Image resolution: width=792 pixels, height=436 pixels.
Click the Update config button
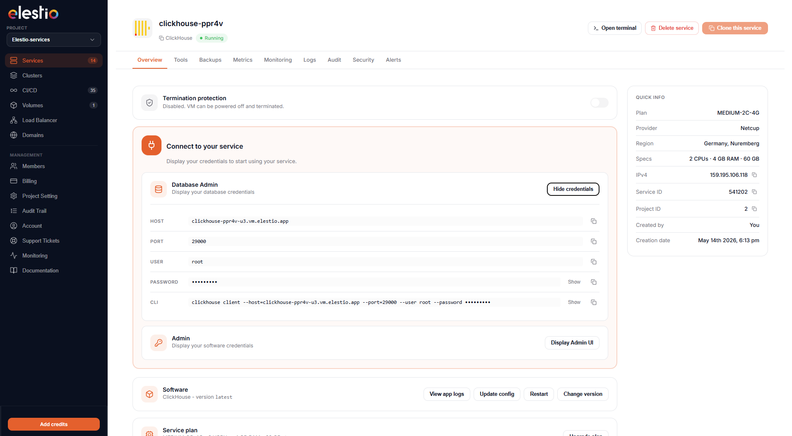click(x=497, y=394)
